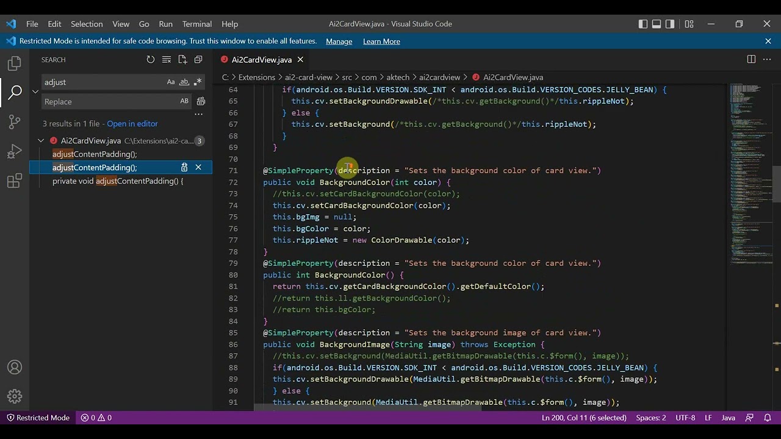Split the editor to the right
781x439 pixels.
coord(751,60)
